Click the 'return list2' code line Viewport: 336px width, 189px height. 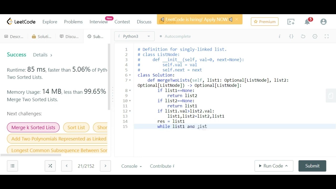(x=182, y=96)
